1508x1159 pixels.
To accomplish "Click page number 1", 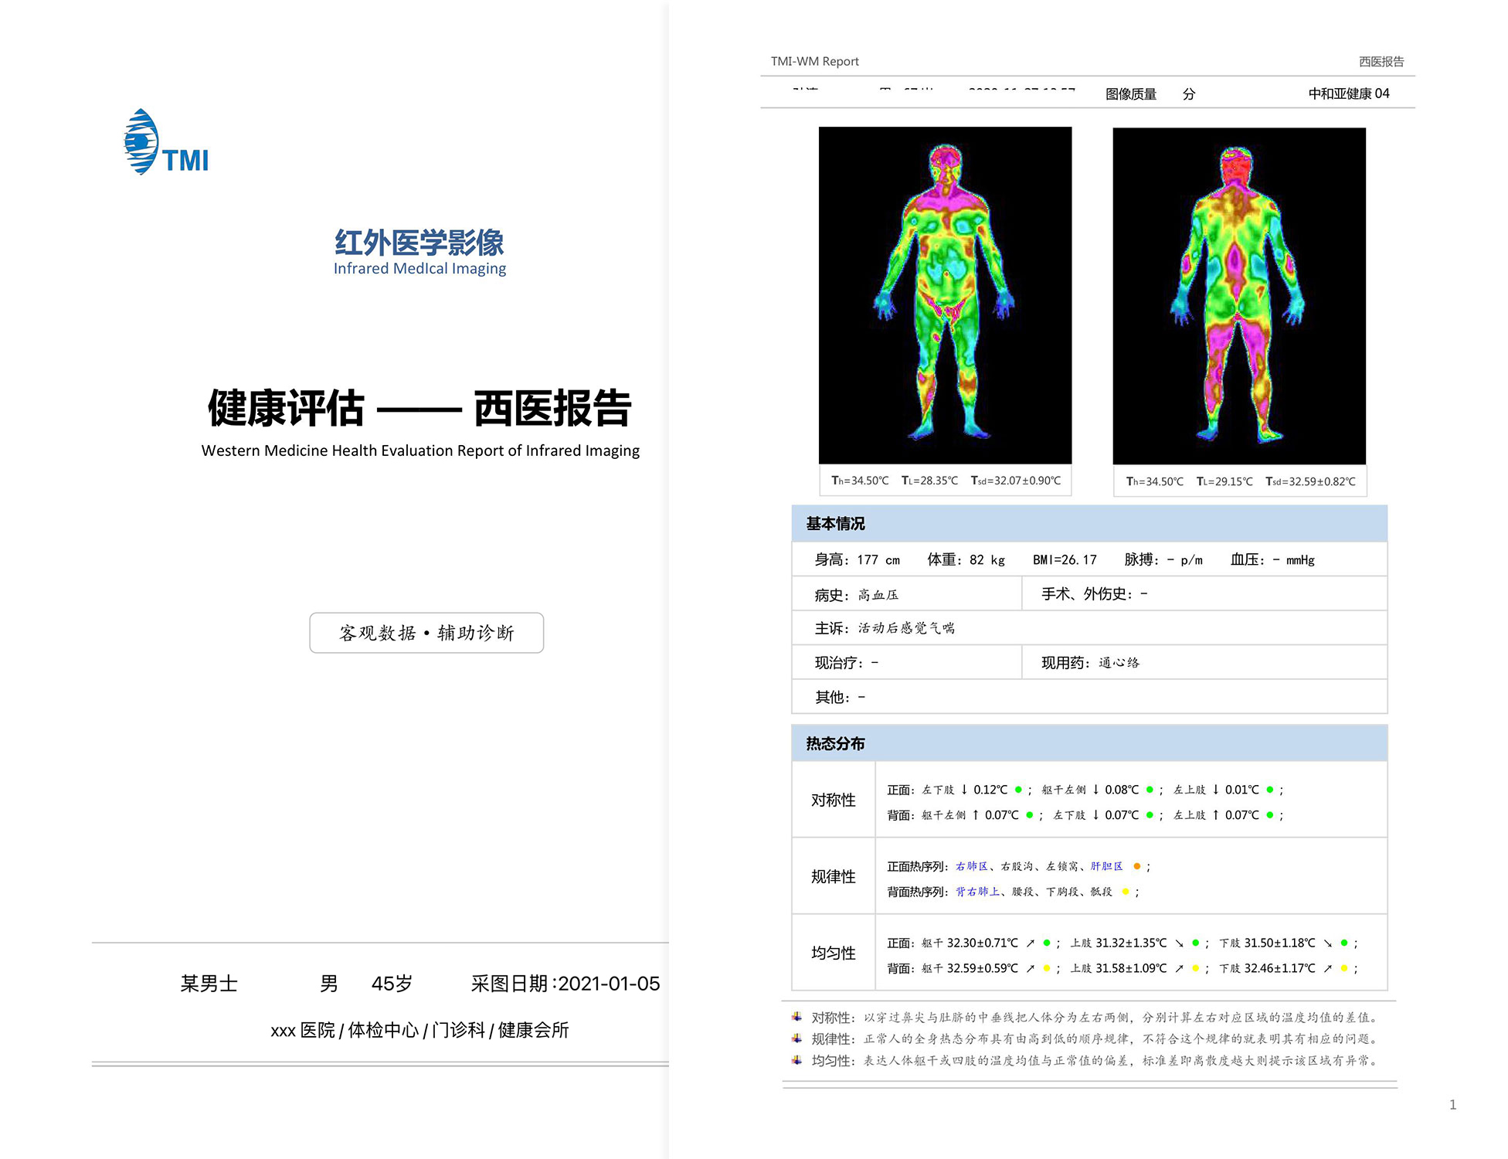I will (1452, 1105).
